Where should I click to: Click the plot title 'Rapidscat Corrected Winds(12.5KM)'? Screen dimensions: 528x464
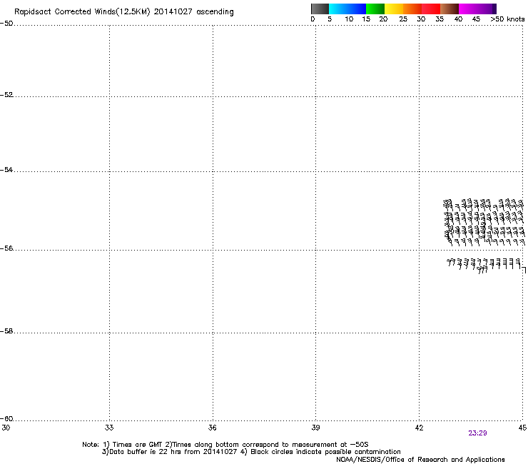pos(82,12)
